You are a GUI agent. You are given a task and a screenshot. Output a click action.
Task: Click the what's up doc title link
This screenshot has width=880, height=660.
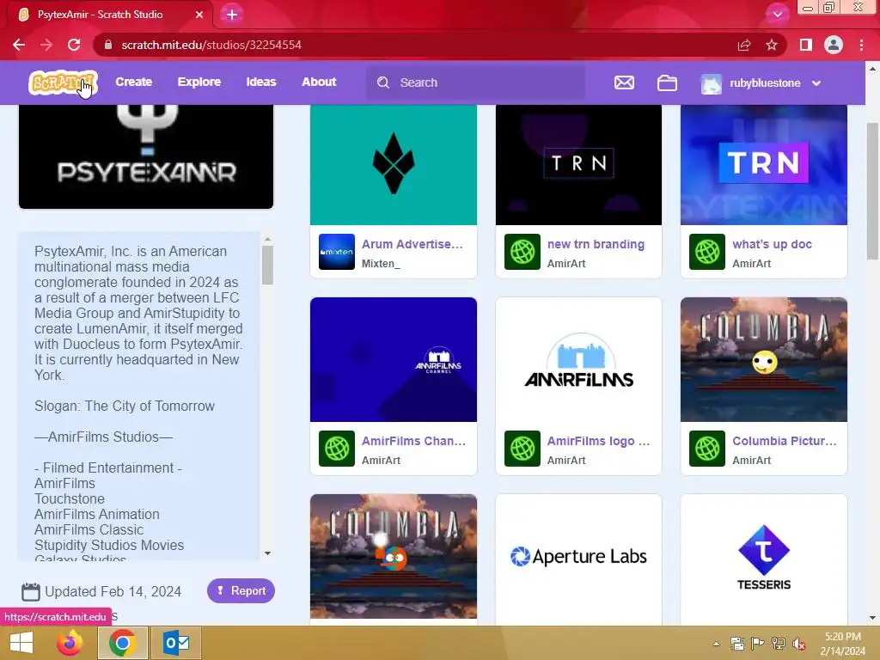click(x=773, y=244)
